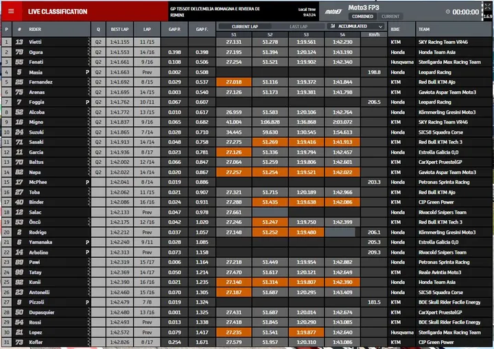Click the Q column header
This screenshot has height=349, width=494.
pyautogui.click(x=98, y=29)
